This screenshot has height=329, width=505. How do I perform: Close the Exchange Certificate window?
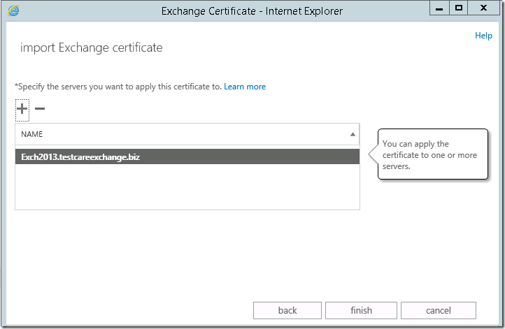(x=483, y=8)
